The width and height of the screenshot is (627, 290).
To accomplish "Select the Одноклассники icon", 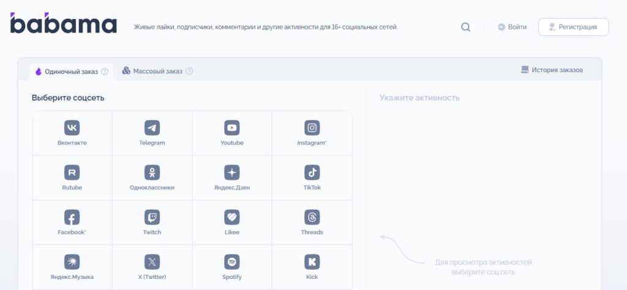I will [152, 173].
